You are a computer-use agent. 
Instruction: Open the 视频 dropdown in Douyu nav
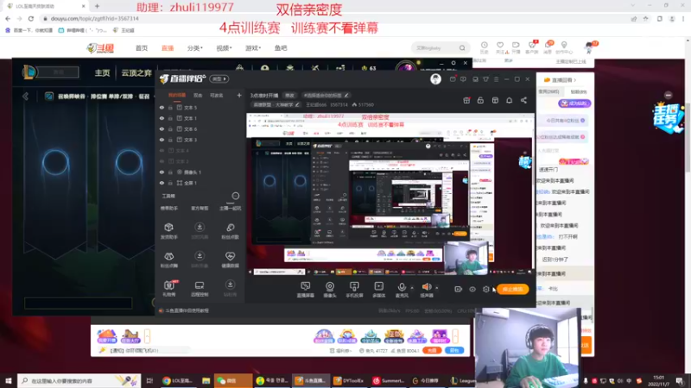click(x=224, y=48)
